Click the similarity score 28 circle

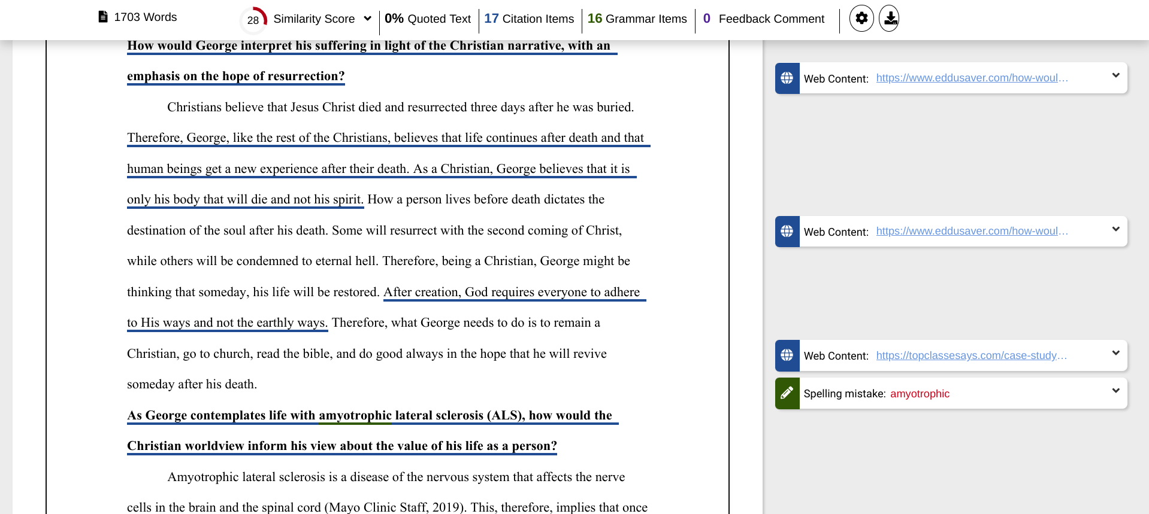[253, 20]
